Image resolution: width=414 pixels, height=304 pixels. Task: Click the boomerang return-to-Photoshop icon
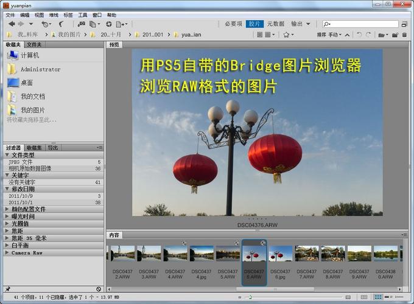point(61,24)
